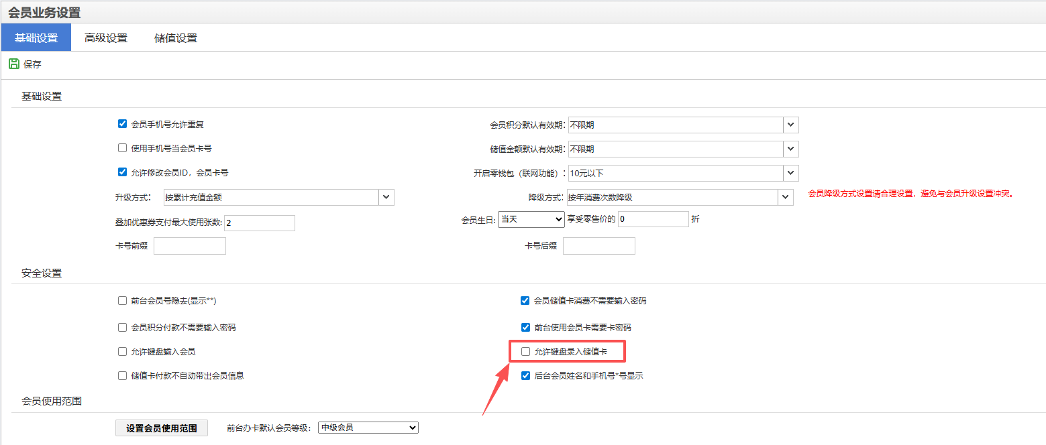Enable 储值卡付款不自动带出会员信息 checkbox
The width and height of the screenshot is (1046, 445).
coord(122,376)
